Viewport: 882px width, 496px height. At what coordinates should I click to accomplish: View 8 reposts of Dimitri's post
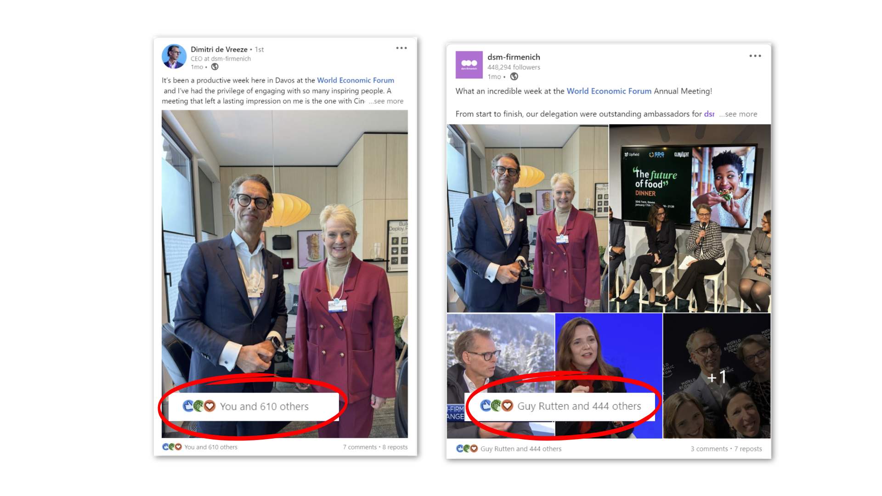(395, 447)
